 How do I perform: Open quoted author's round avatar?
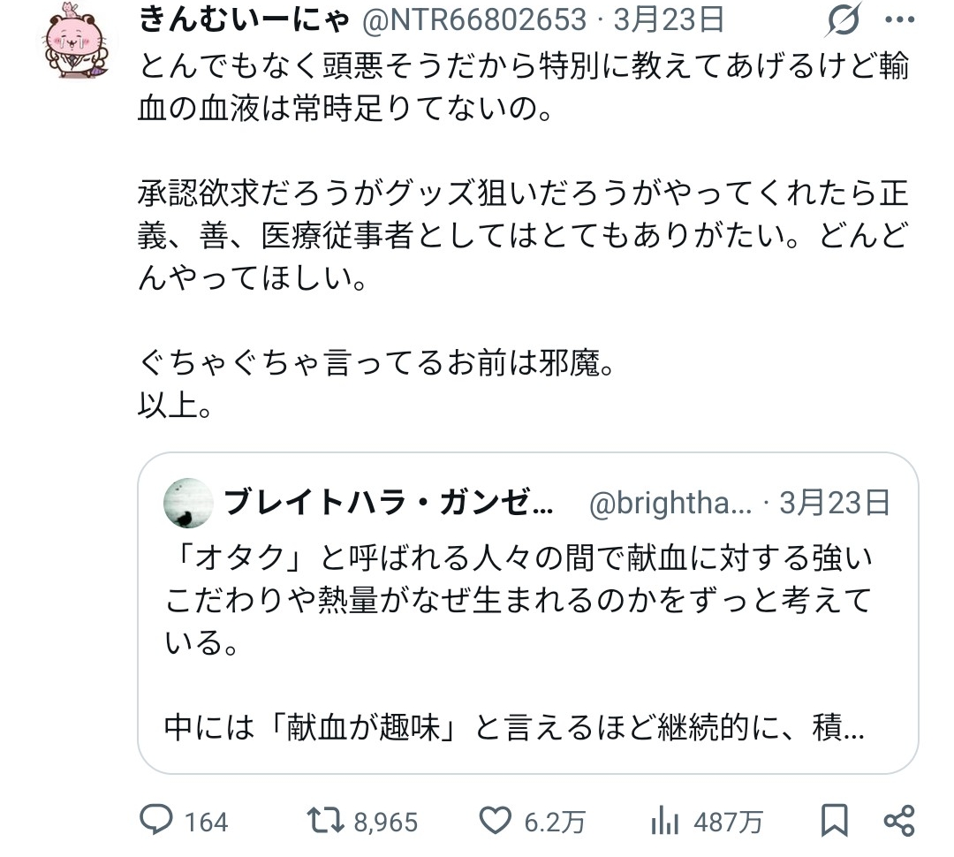click(x=189, y=504)
